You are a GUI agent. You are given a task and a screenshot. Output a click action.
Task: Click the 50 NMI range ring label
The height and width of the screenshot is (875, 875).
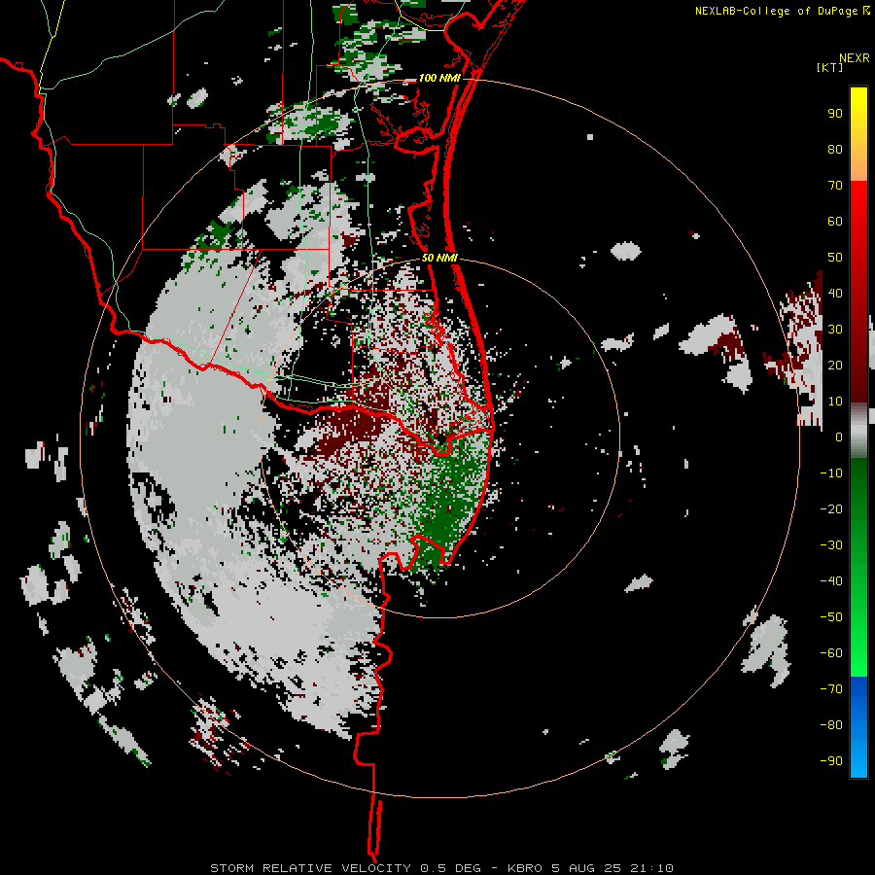pyautogui.click(x=439, y=258)
